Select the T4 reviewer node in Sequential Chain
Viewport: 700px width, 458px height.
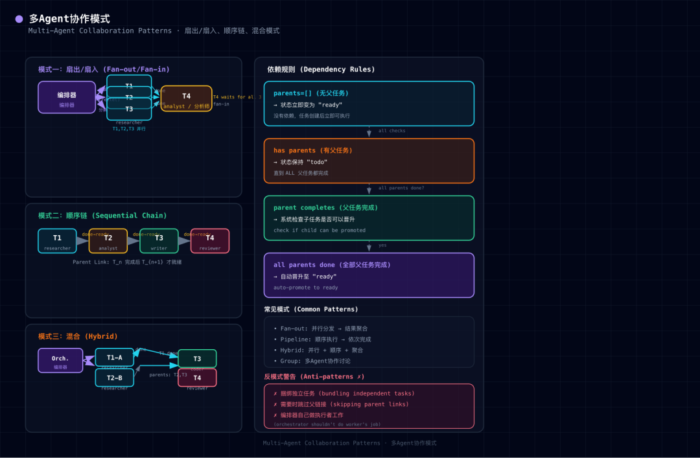(210, 241)
